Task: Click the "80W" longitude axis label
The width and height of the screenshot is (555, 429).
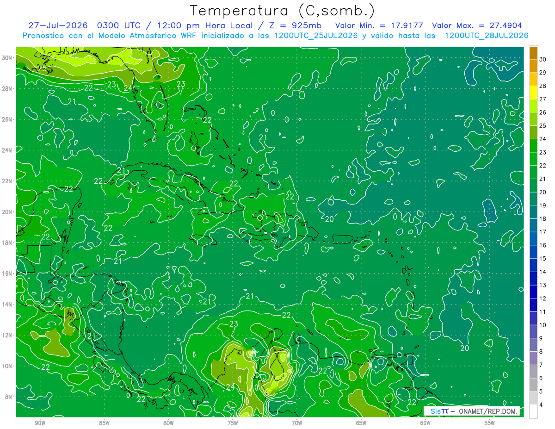Action: tap(168, 423)
